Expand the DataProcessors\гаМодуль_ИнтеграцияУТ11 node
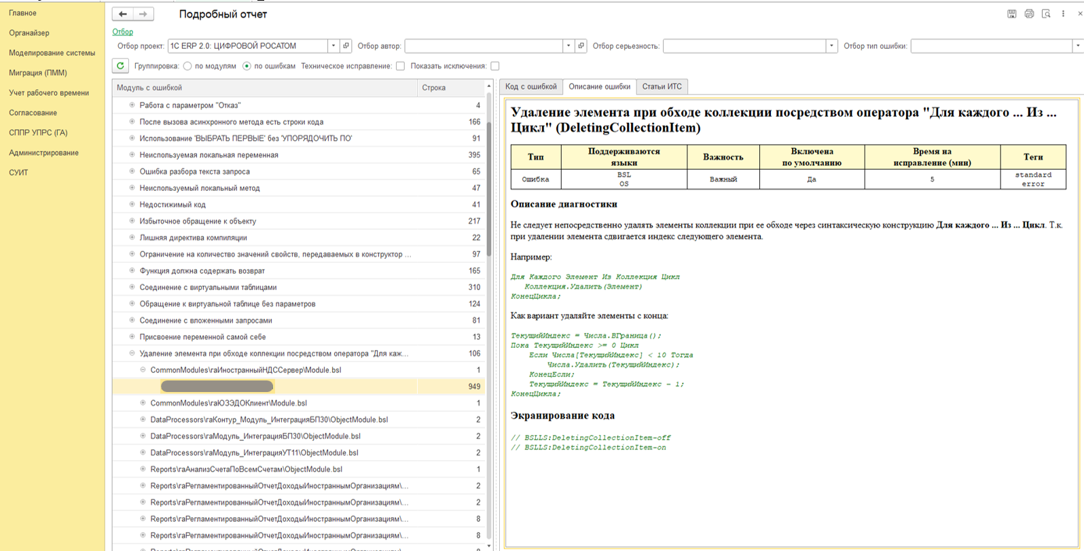The image size is (1084, 551). [143, 452]
